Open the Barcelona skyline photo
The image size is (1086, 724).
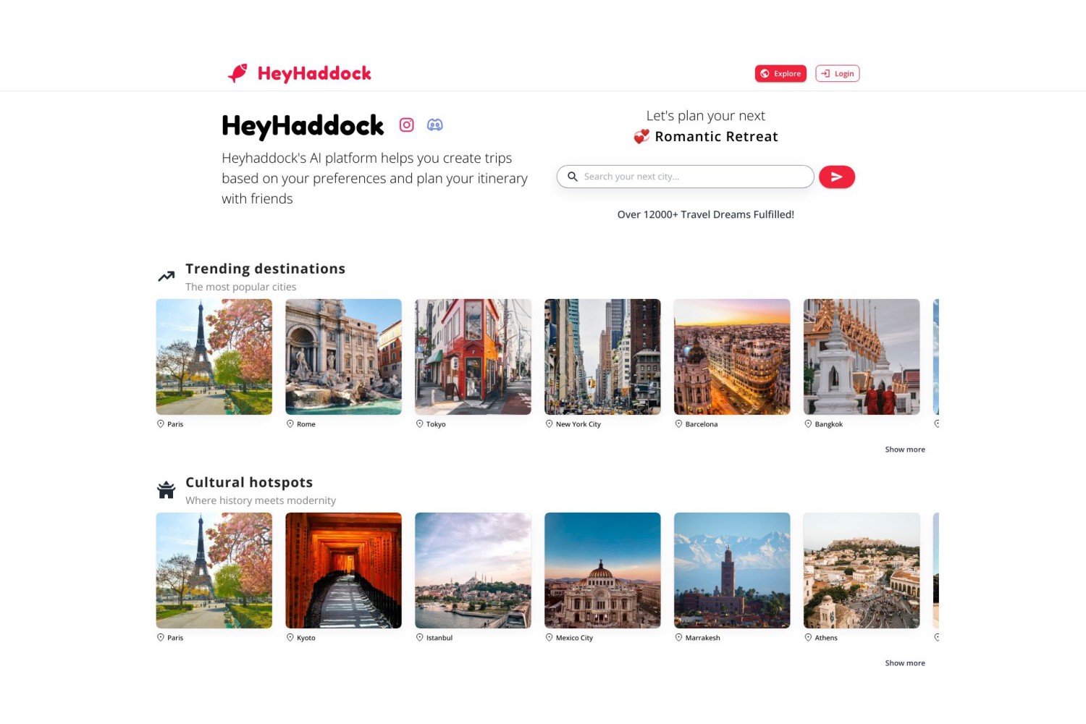coord(733,357)
